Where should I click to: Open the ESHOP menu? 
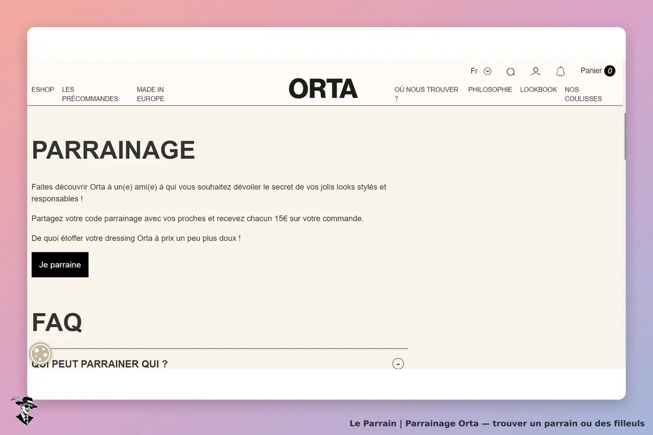[x=43, y=90]
